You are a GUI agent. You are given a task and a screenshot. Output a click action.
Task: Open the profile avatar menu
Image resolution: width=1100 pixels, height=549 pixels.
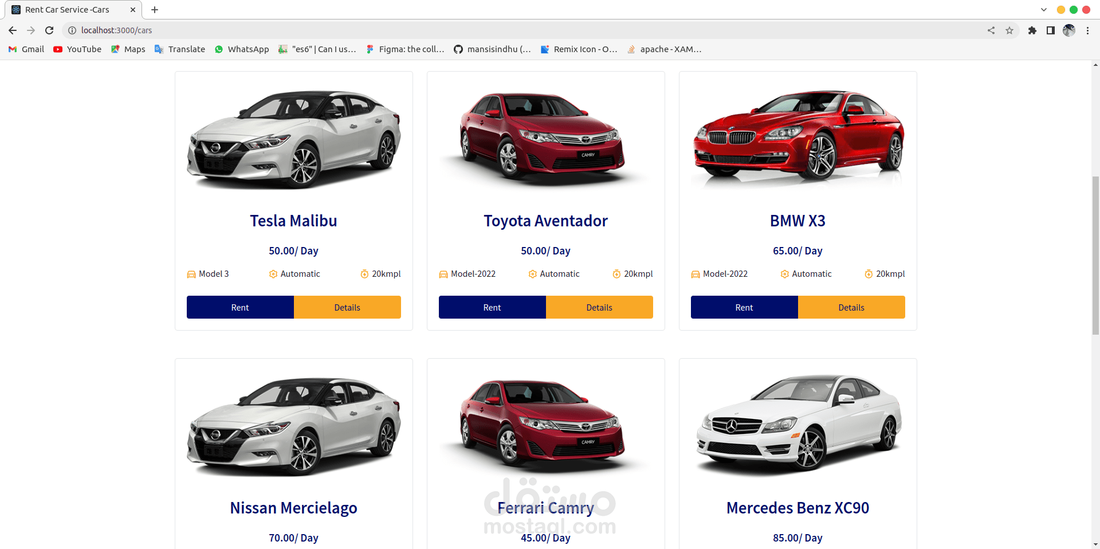(1069, 30)
